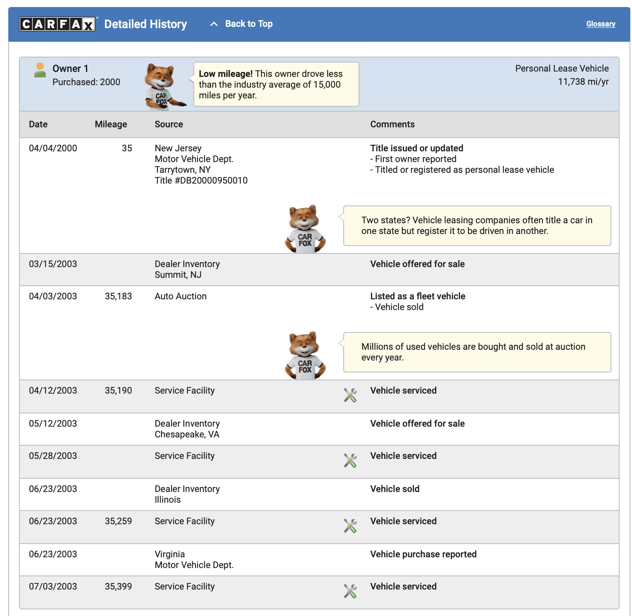Go Back to Top
The width and height of the screenshot is (632, 616).
(249, 24)
